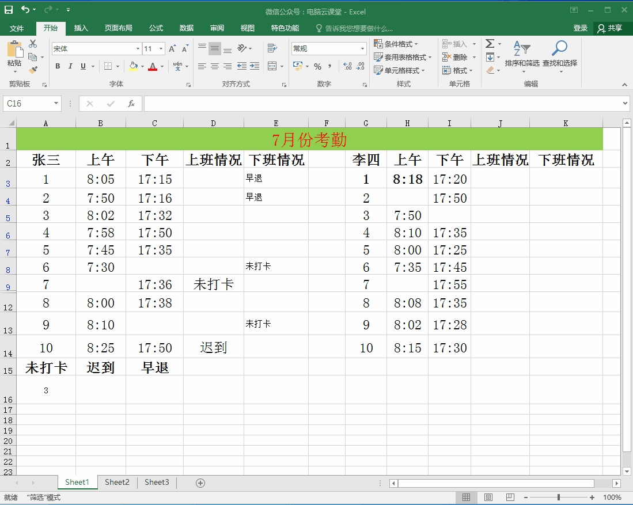Switch to 插入 Insert tab
633x505 pixels.
click(81, 28)
